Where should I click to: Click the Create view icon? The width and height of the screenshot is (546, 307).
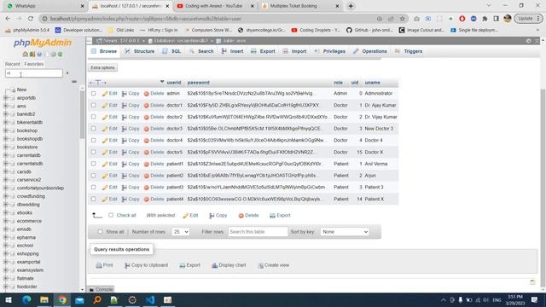click(260, 265)
